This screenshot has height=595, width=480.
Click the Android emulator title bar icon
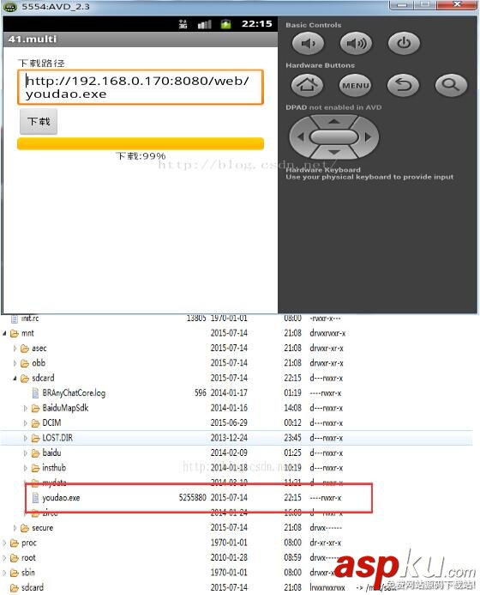coord(9,7)
